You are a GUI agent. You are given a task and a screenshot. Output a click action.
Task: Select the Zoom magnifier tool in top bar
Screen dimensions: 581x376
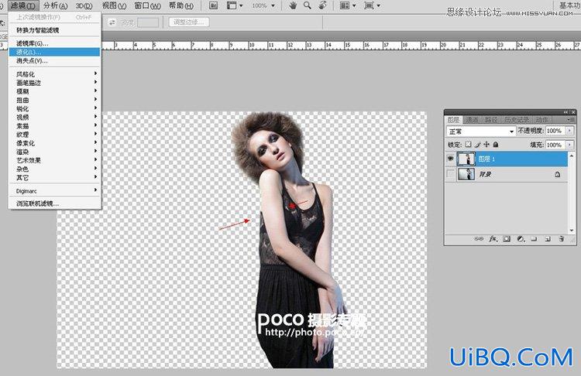[x=308, y=5]
